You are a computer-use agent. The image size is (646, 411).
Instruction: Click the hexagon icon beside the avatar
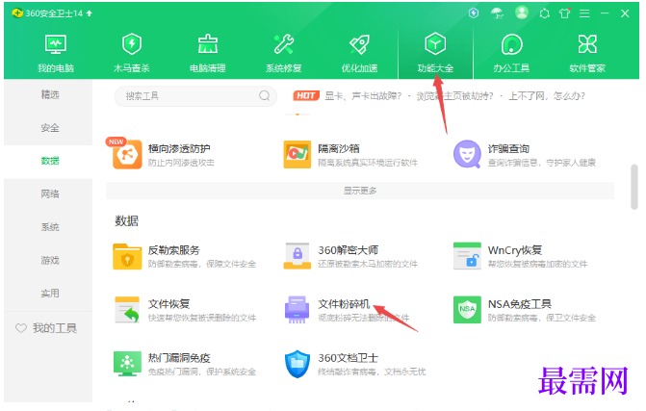click(544, 13)
